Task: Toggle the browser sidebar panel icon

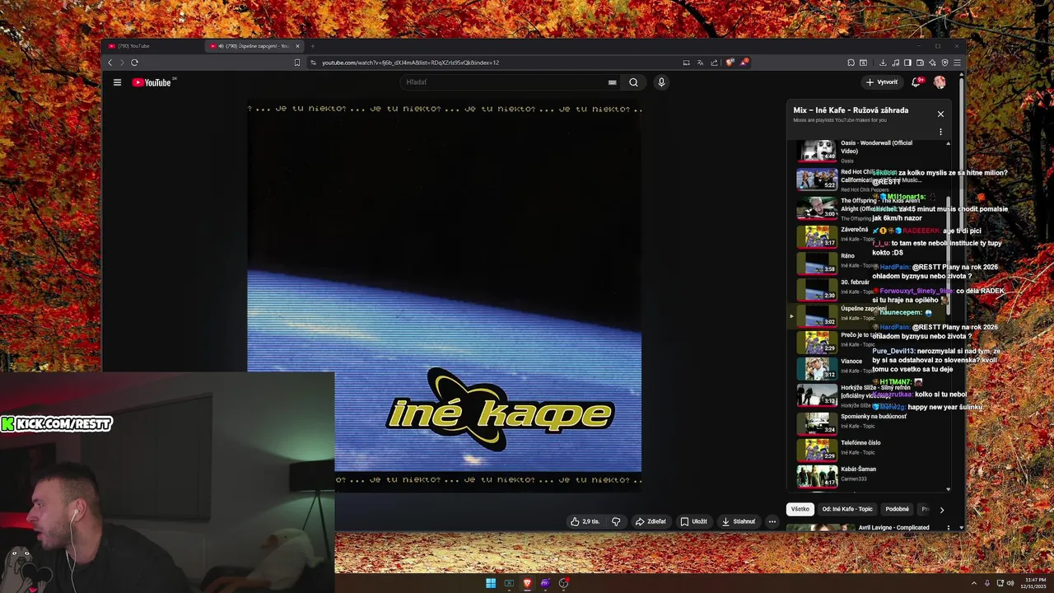Action: pyautogui.click(x=907, y=63)
